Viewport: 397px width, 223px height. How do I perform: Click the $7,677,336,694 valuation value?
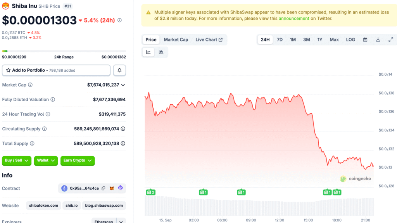109,100
